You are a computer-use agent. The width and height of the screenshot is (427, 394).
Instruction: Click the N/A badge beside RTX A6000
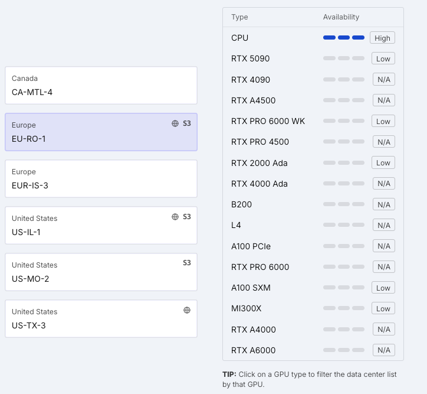coord(383,350)
